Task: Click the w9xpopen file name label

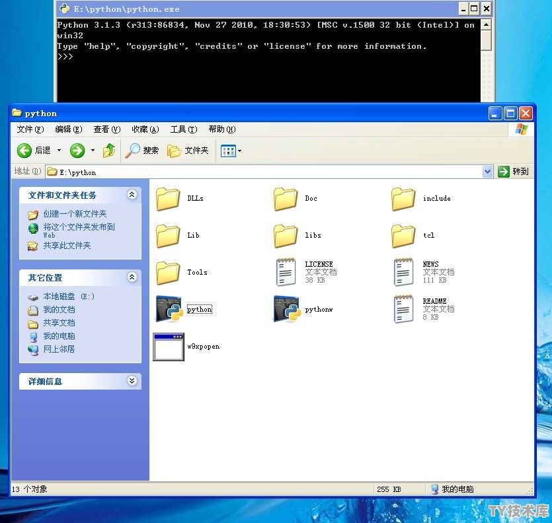Action: [203, 347]
